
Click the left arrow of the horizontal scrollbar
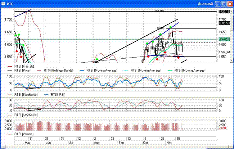3,147
